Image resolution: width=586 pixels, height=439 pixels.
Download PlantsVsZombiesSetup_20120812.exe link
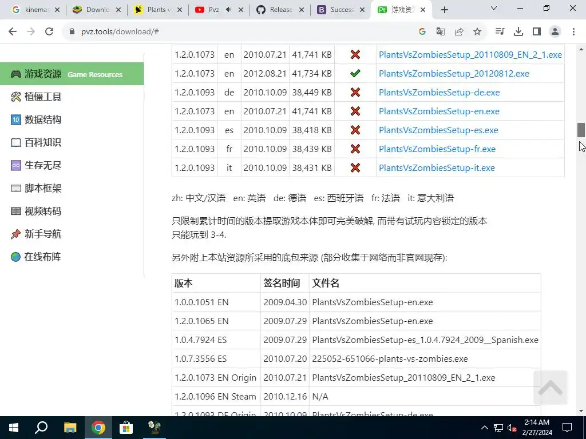454,74
